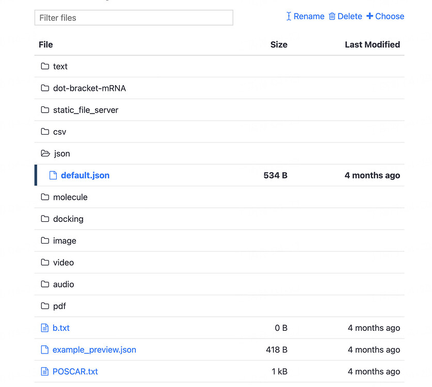Open the default.json file link
This screenshot has width=432, height=387.
point(85,175)
